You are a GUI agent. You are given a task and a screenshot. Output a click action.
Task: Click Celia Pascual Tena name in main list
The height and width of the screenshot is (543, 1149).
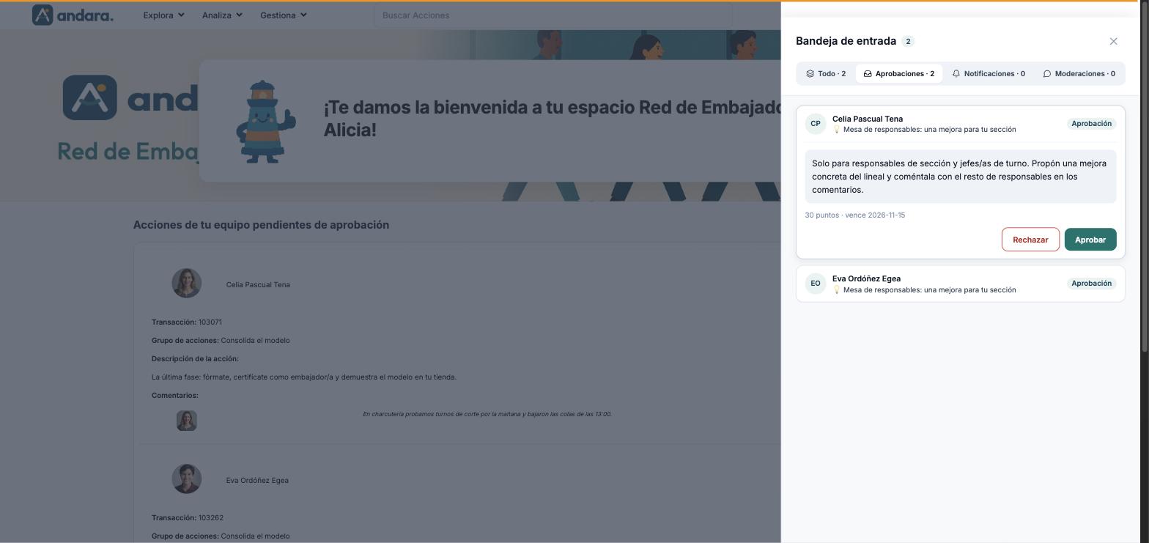point(258,285)
